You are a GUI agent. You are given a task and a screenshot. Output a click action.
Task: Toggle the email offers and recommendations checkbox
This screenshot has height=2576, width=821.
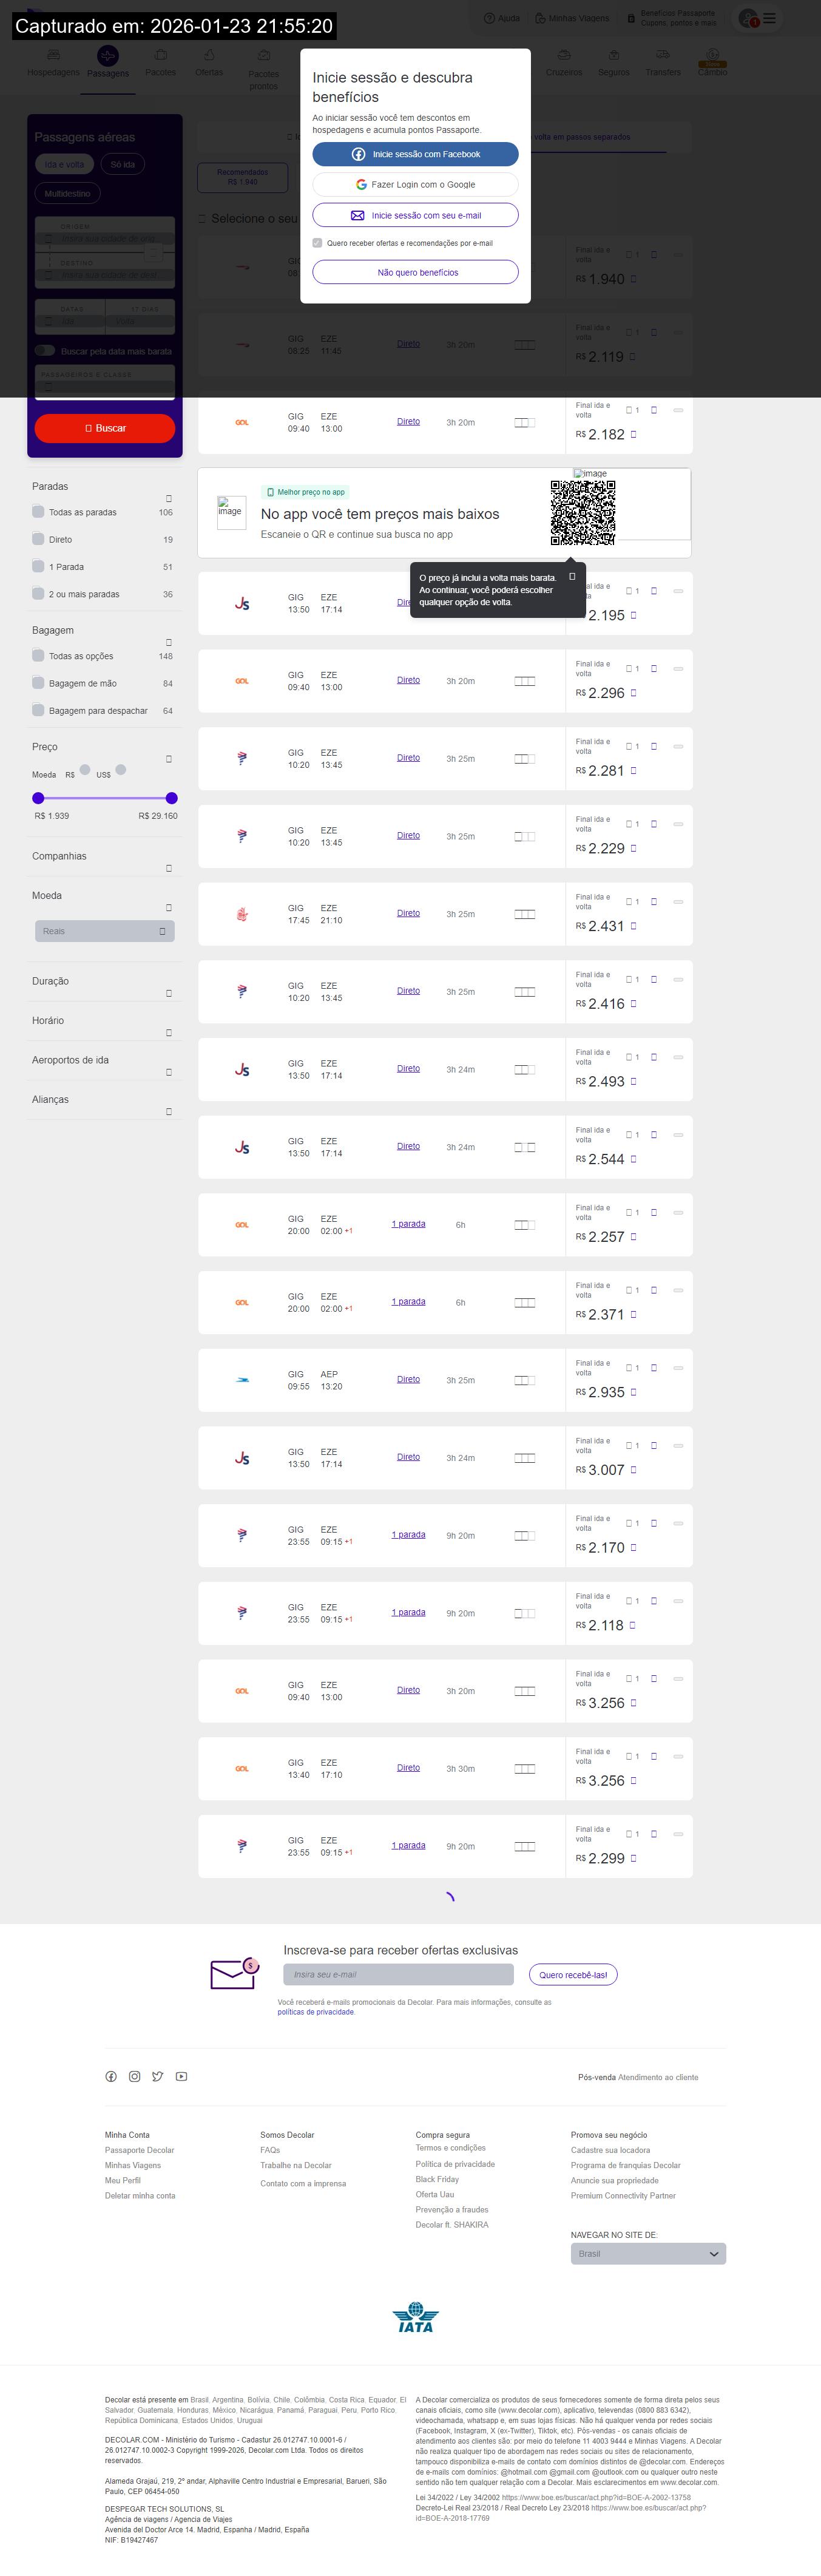tap(317, 243)
